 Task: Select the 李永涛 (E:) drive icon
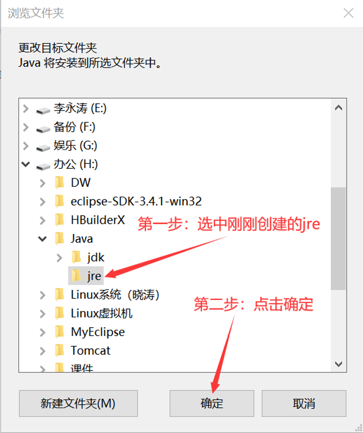[43, 111]
